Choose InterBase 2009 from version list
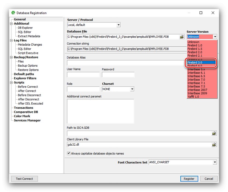This screenshot has width=228, height=192. (x=202, y=93)
